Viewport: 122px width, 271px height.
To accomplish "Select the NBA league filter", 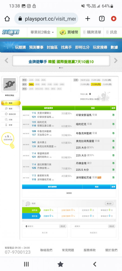I will click(x=31, y=84).
